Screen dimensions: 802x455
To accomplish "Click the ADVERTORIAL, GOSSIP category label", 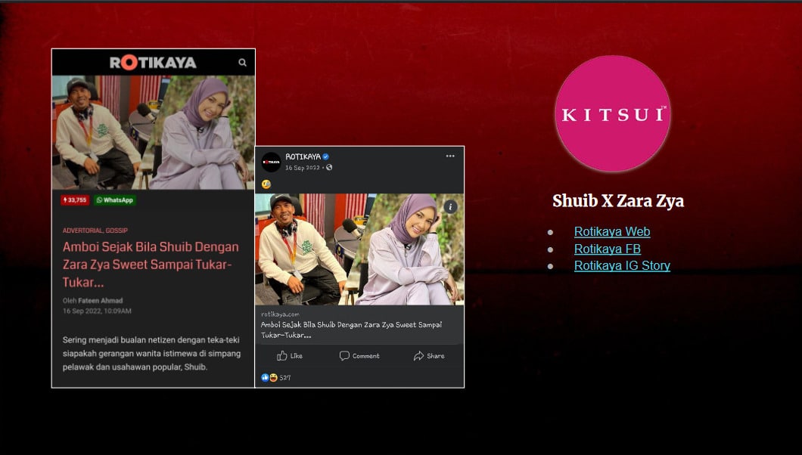I will [95, 231].
